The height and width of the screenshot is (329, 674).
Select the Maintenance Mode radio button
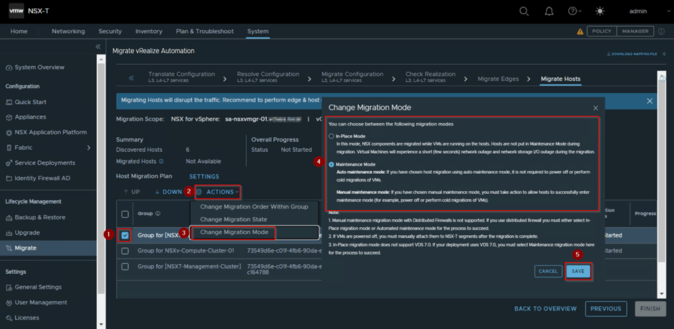pos(331,164)
